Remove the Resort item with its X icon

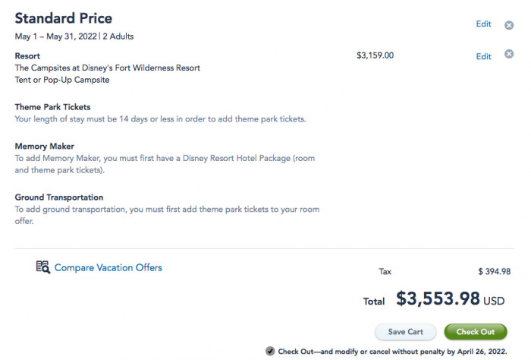[x=509, y=54]
